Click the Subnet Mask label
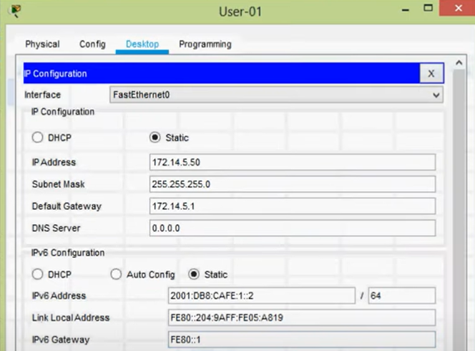This screenshot has width=475, height=351. (59, 184)
